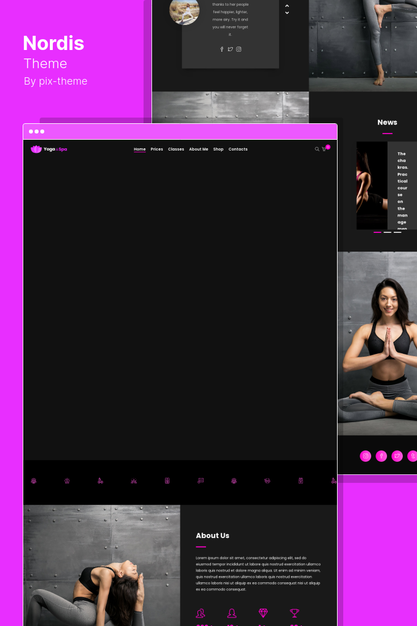Click the News section heading
Image resolution: width=417 pixels, height=626 pixels.
coord(387,122)
